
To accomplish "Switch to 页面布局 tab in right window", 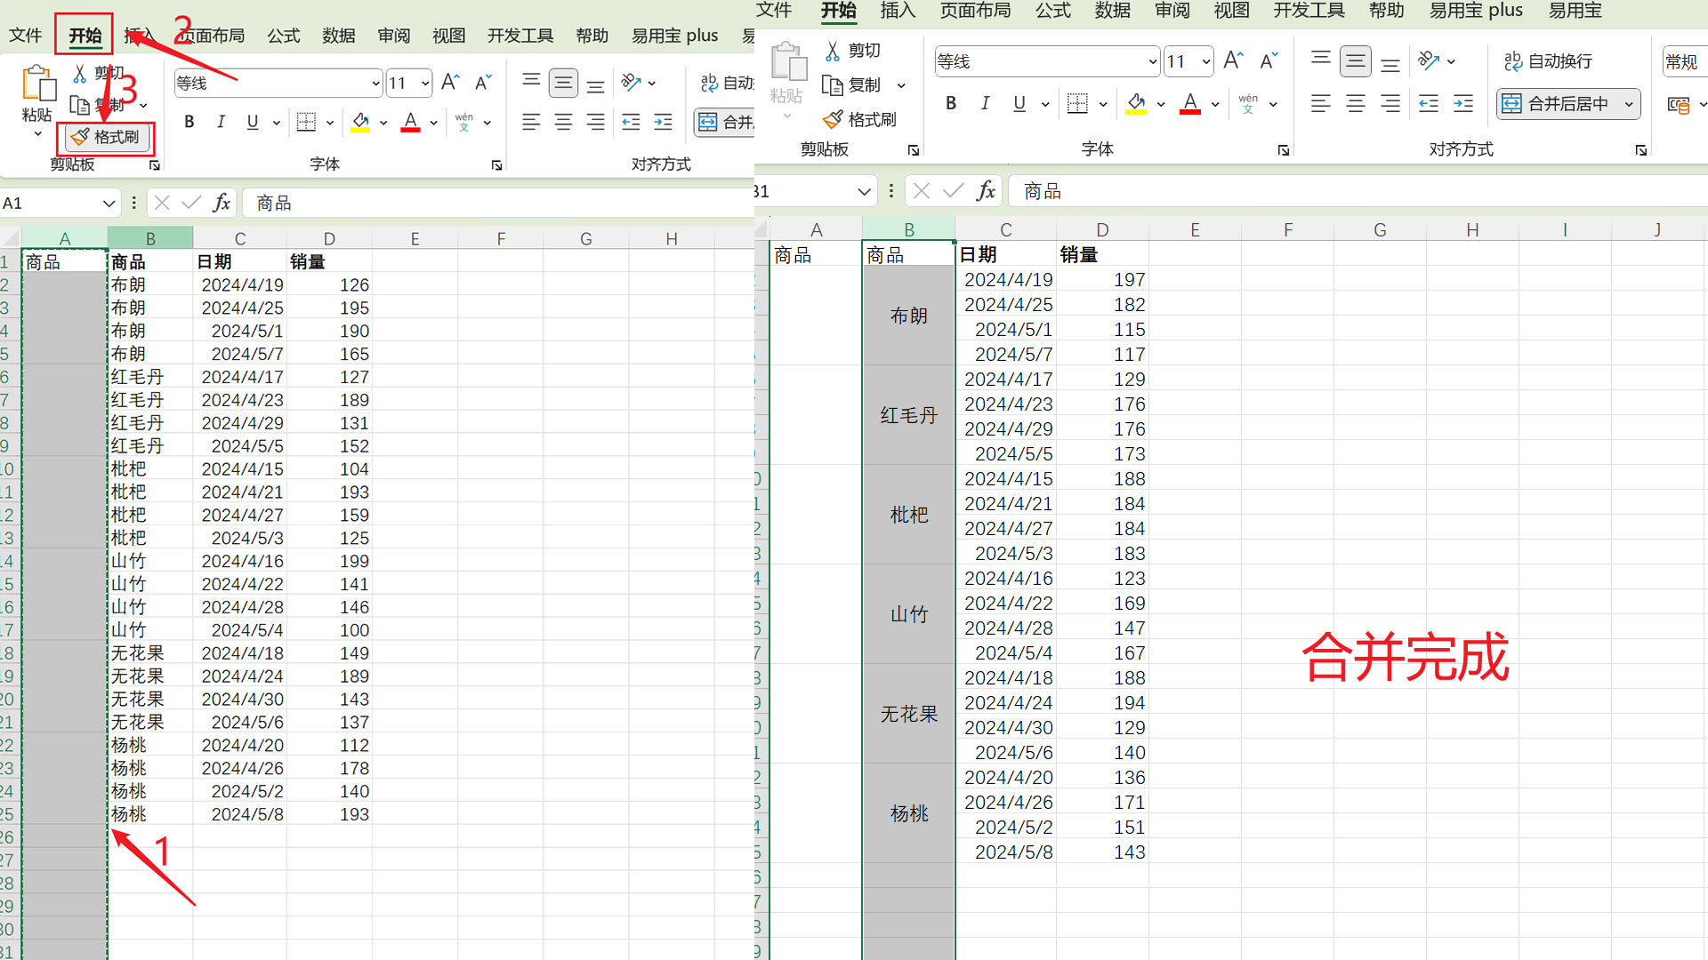I will (976, 11).
